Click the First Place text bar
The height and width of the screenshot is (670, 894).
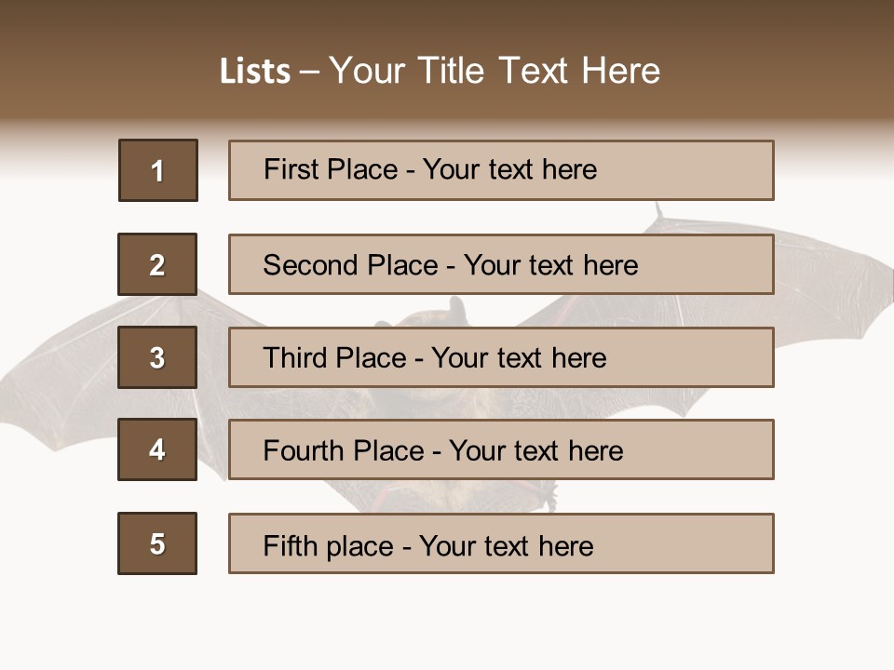click(x=501, y=170)
